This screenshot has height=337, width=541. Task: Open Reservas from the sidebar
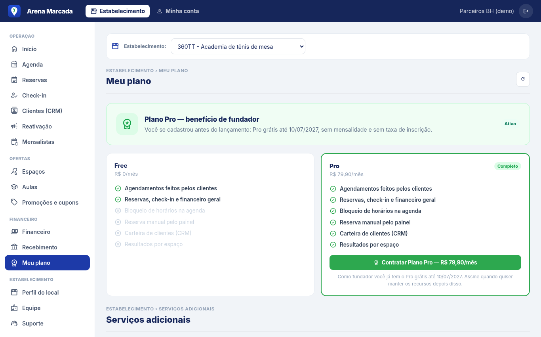coord(47,80)
